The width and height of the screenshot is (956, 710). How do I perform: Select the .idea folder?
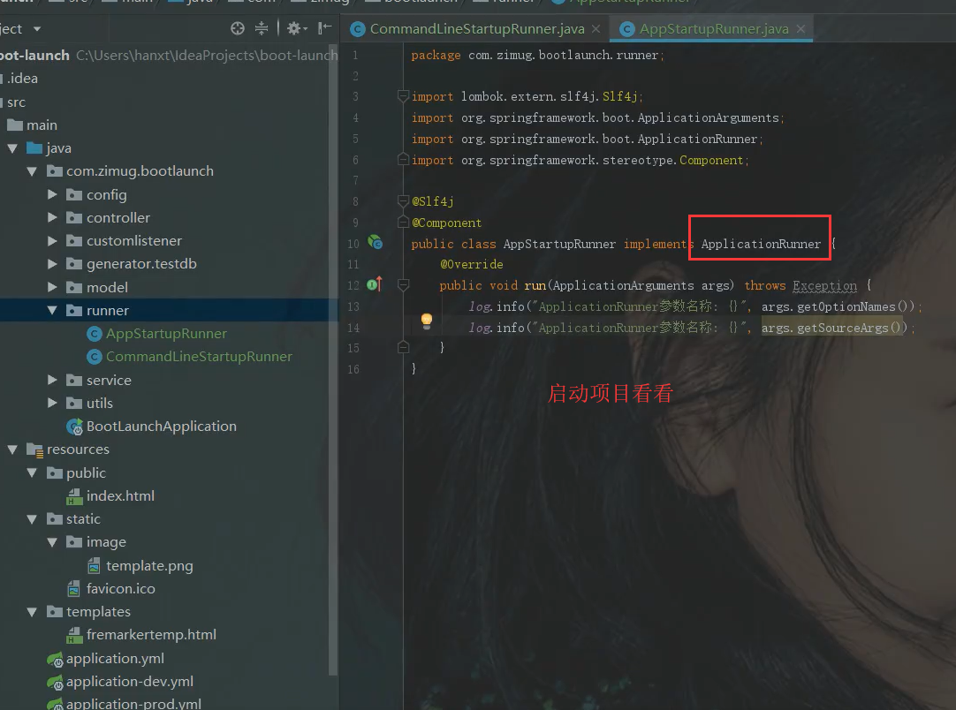pos(22,79)
